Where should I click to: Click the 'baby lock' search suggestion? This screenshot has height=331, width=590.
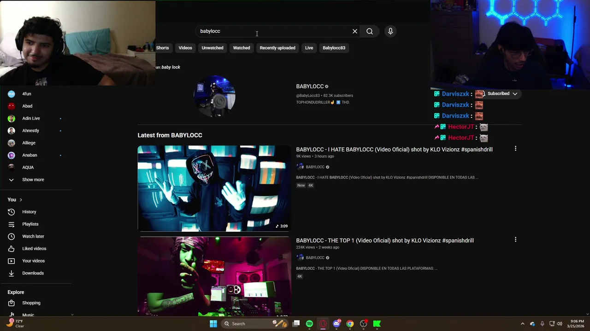click(171, 67)
